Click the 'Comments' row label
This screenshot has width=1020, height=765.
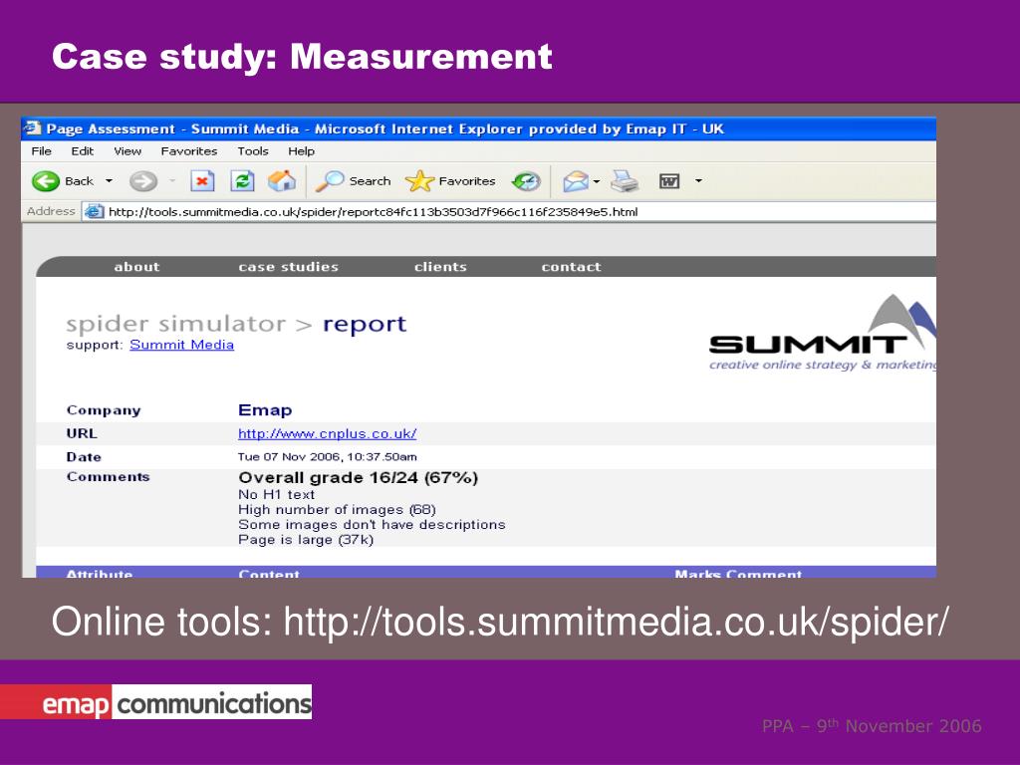(108, 477)
